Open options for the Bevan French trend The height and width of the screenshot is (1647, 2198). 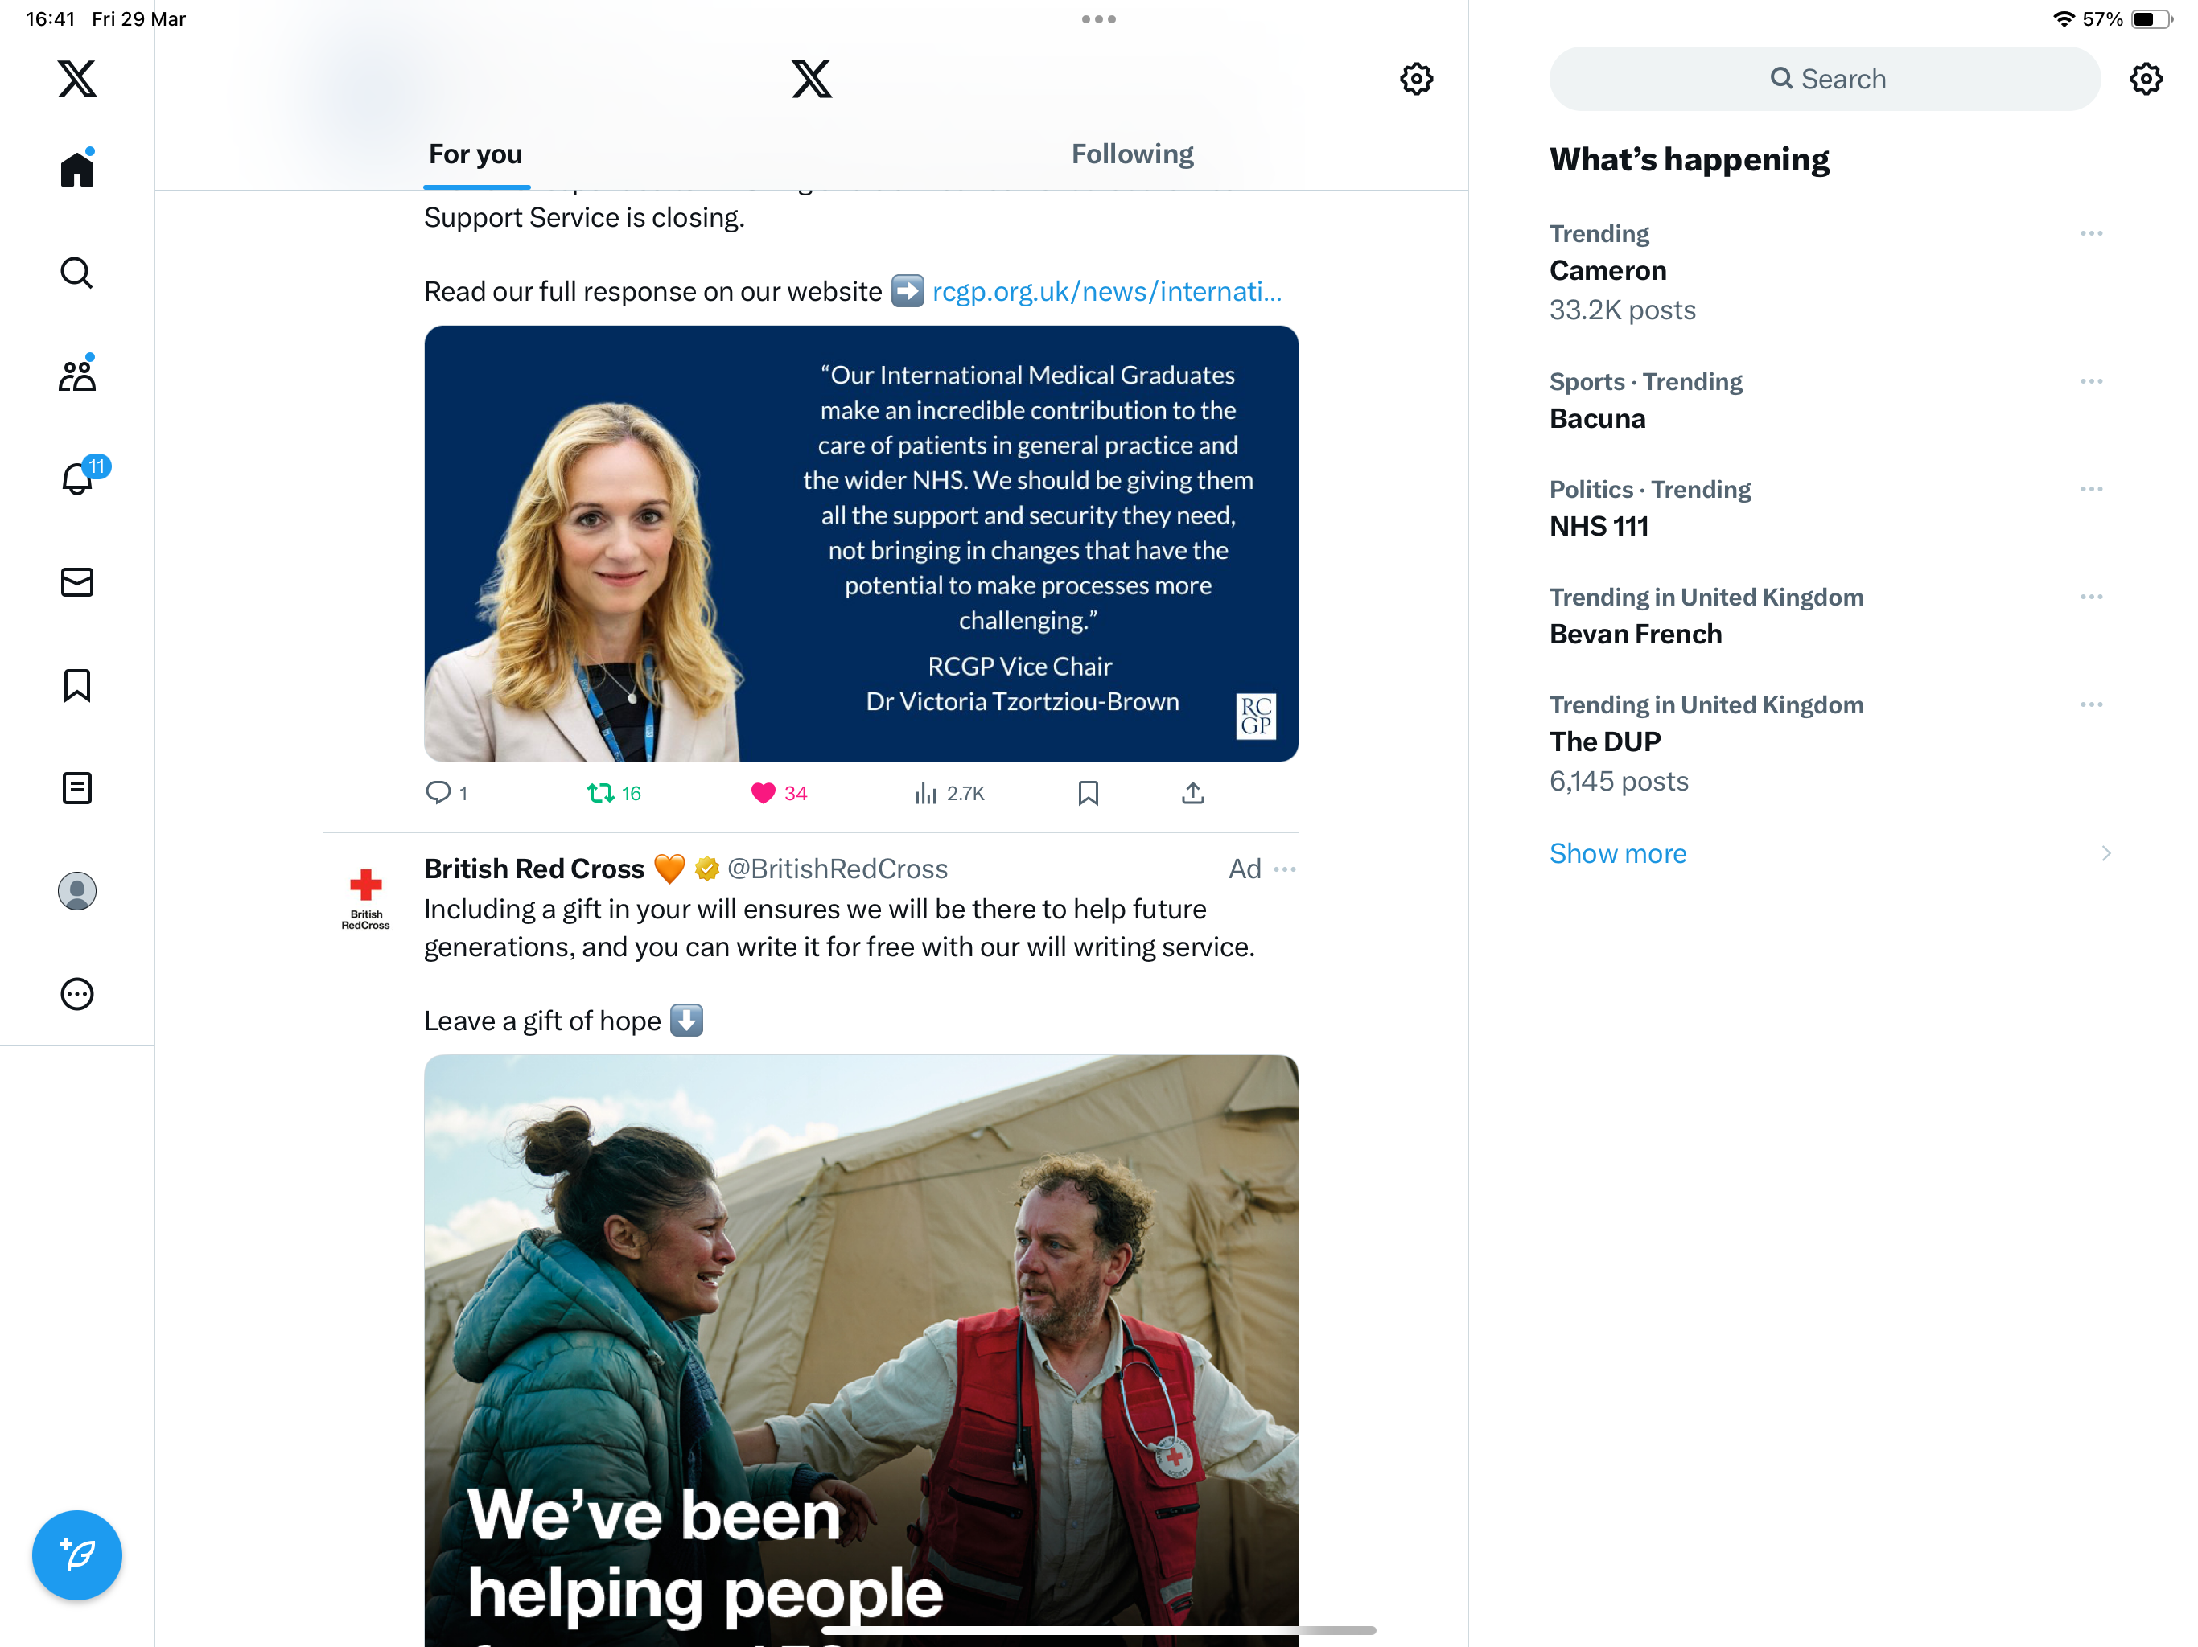[x=2091, y=597]
